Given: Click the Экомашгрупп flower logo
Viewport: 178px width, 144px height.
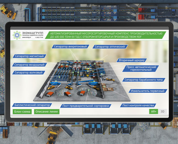Looking at the screenshot, I should (17, 35).
